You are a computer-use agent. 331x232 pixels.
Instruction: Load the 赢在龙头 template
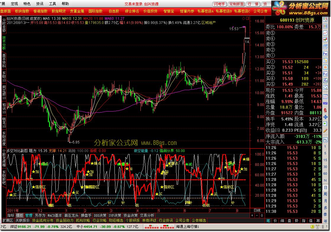click(x=71, y=215)
